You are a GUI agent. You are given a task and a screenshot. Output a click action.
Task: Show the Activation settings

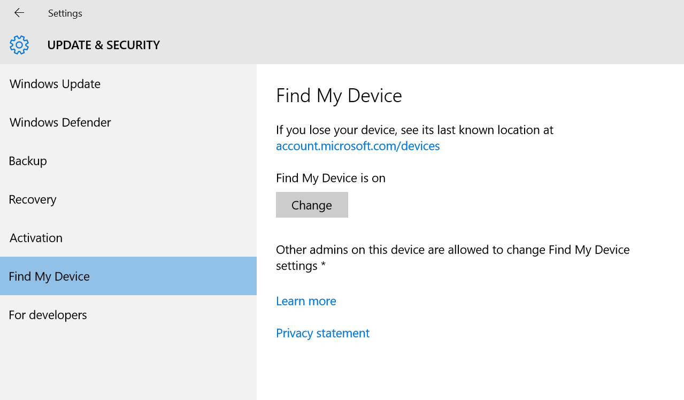(x=128, y=237)
